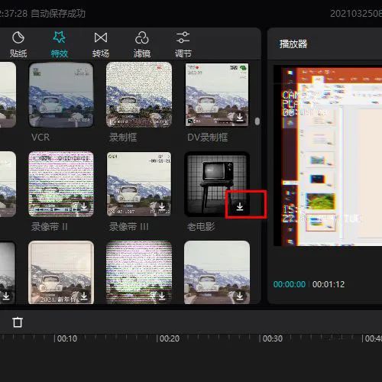
Task: Open the 贴纸 stickers tab
Action: coord(18,45)
